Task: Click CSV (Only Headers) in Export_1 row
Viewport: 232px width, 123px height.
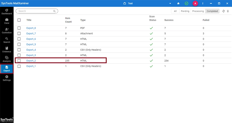Action: tap(91, 66)
